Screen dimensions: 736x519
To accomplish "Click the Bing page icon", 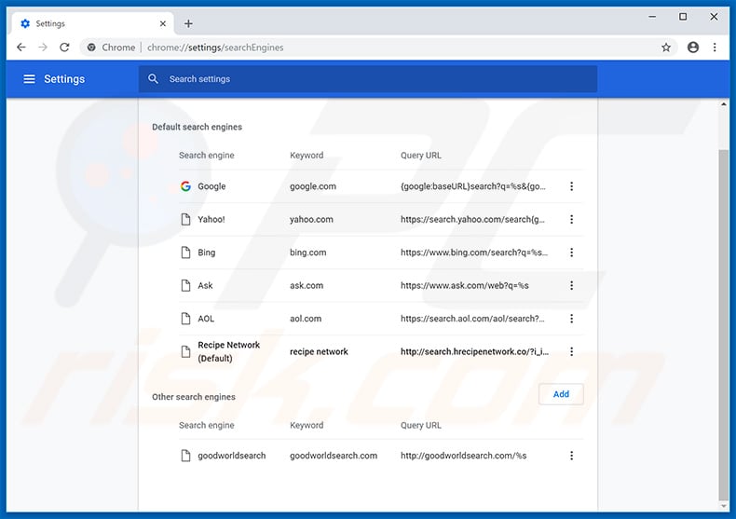I will point(186,253).
